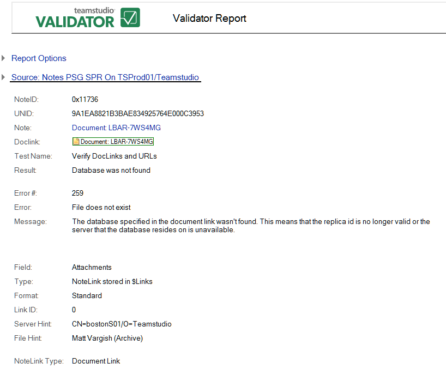Select Error value File does not exist
The height and width of the screenshot is (369, 446).
point(101,207)
